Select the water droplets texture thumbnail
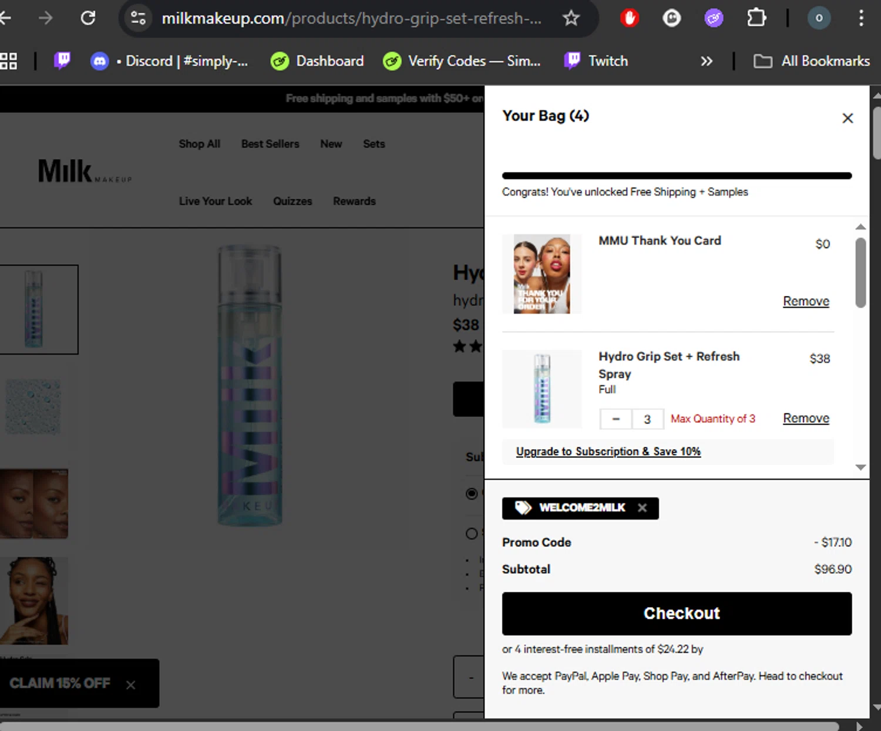The height and width of the screenshot is (731, 881). click(33, 407)
